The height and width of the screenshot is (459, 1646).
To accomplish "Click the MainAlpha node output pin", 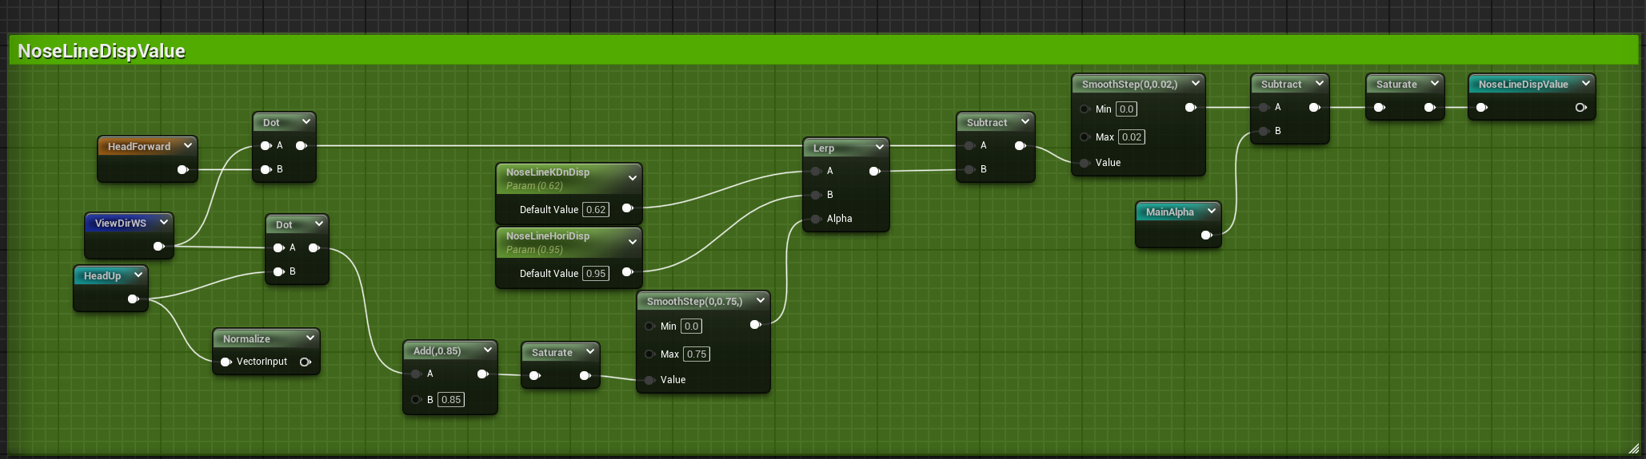I will coord(1206,235).
